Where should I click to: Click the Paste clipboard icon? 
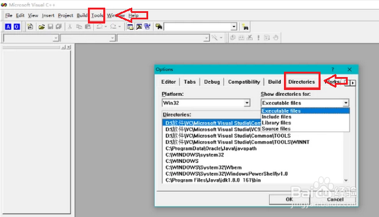click(88, 26)
